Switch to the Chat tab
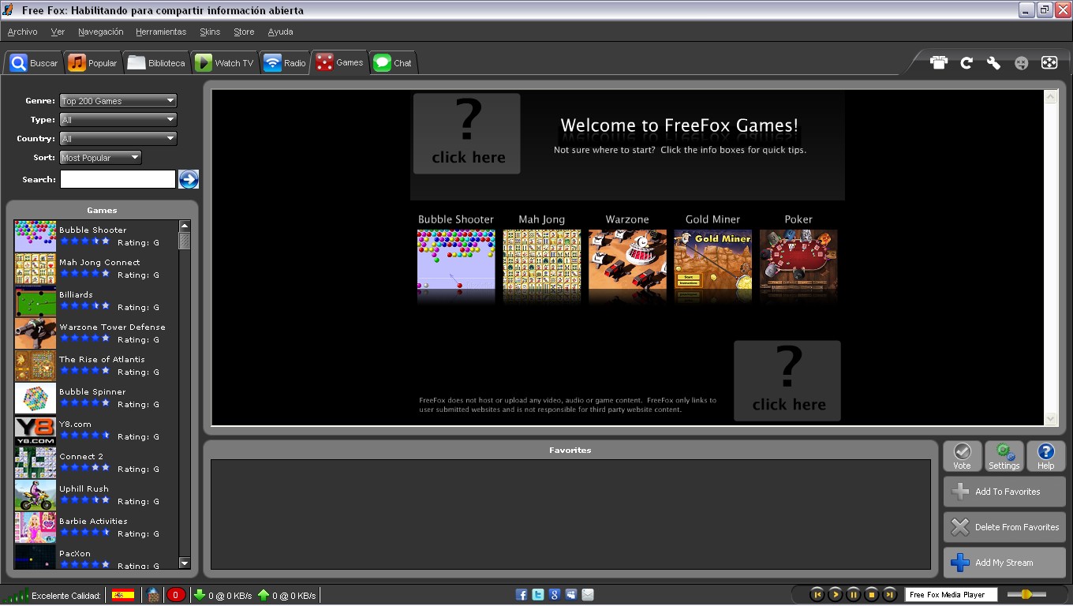The height and width of the screenshot is (606, 1073). (392, 63)
